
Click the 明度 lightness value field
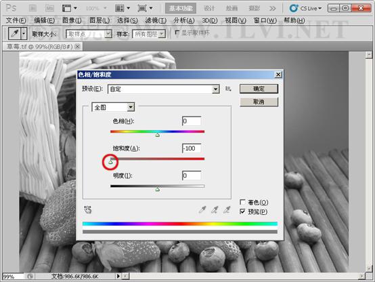192,176
